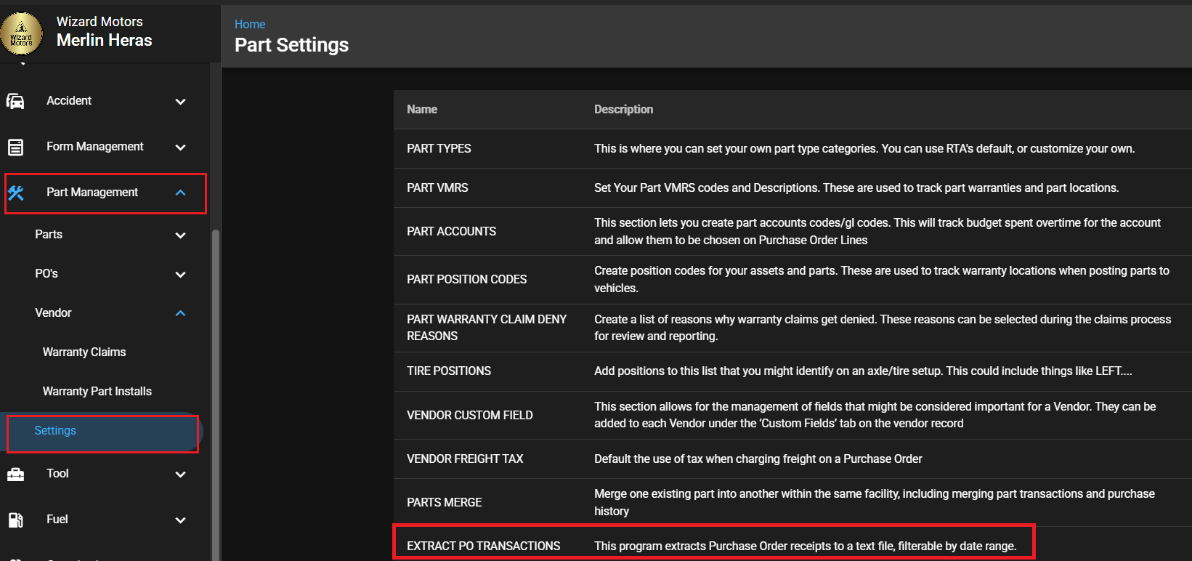1192x561 pixels.
Task: Click the Form Management document icon
Action: coord(15,147)
